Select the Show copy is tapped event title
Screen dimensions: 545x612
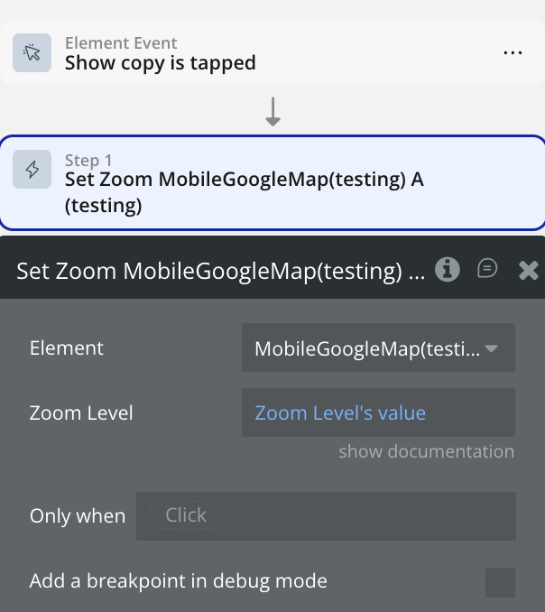click(x=161, y=63)
